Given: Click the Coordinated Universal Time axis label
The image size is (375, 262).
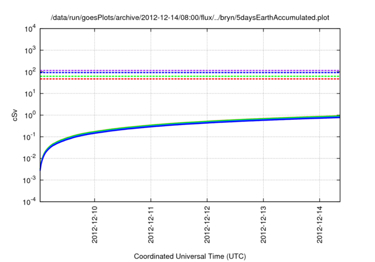Looking at the screenshot, I should (x=190, y=256).
